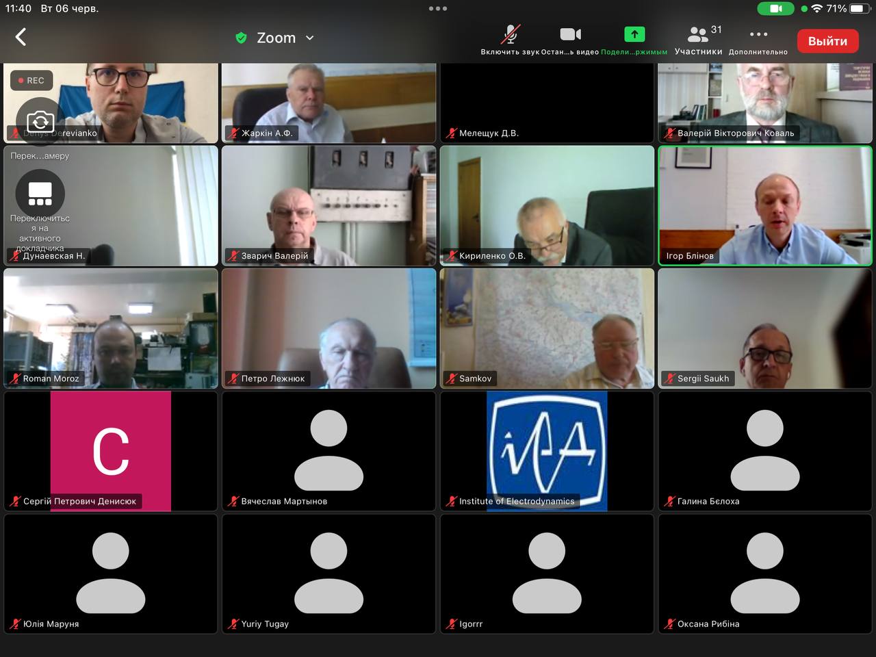
Task: Select Валерій Вікторович Коваль video tile
Action: tap(765, 103)
